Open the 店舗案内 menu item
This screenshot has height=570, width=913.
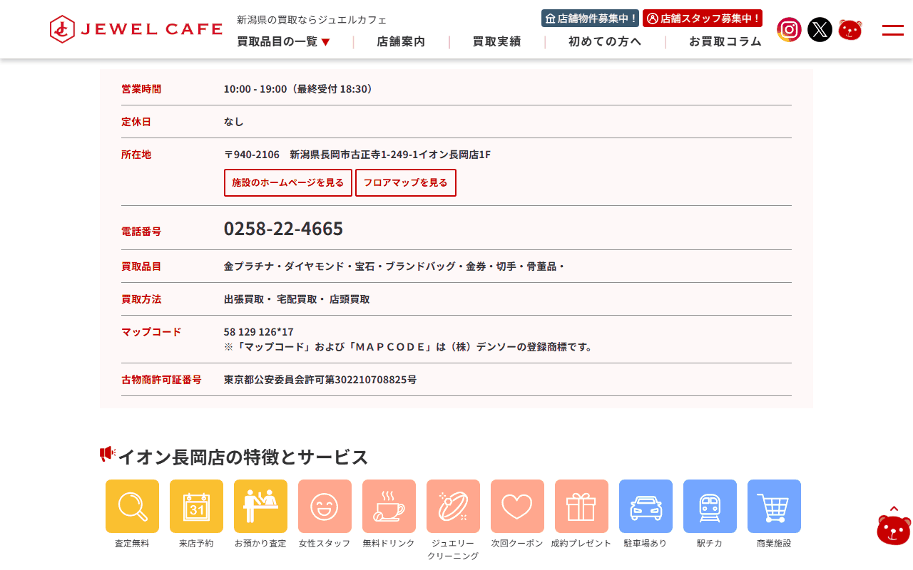[401, 42]
